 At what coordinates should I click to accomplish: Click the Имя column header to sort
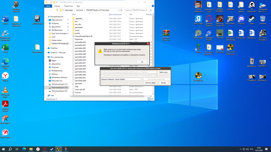[74, 14]
